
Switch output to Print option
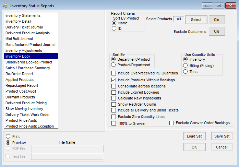pyautogui.click(x=8, y=136)
